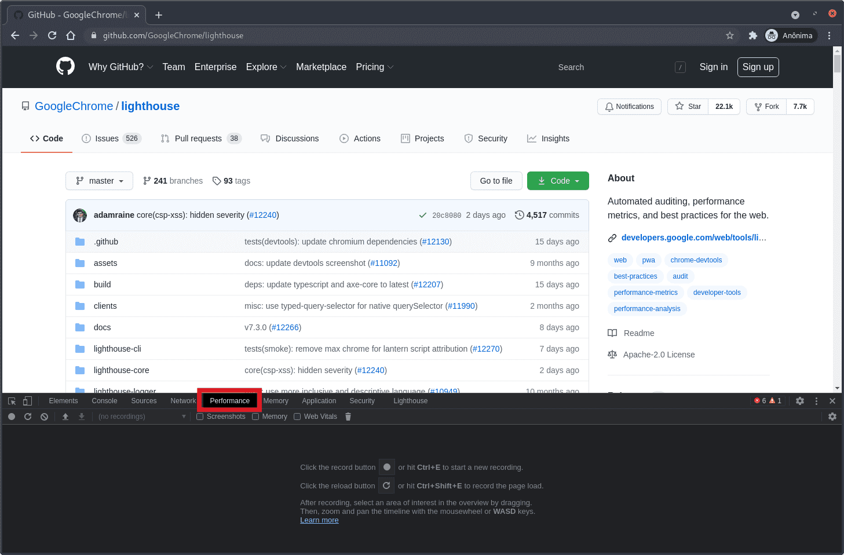The height and width of the screenshot is (555, 844).
Task: Open GoogleChrome organization link
Action: click(x=74, y=106)
